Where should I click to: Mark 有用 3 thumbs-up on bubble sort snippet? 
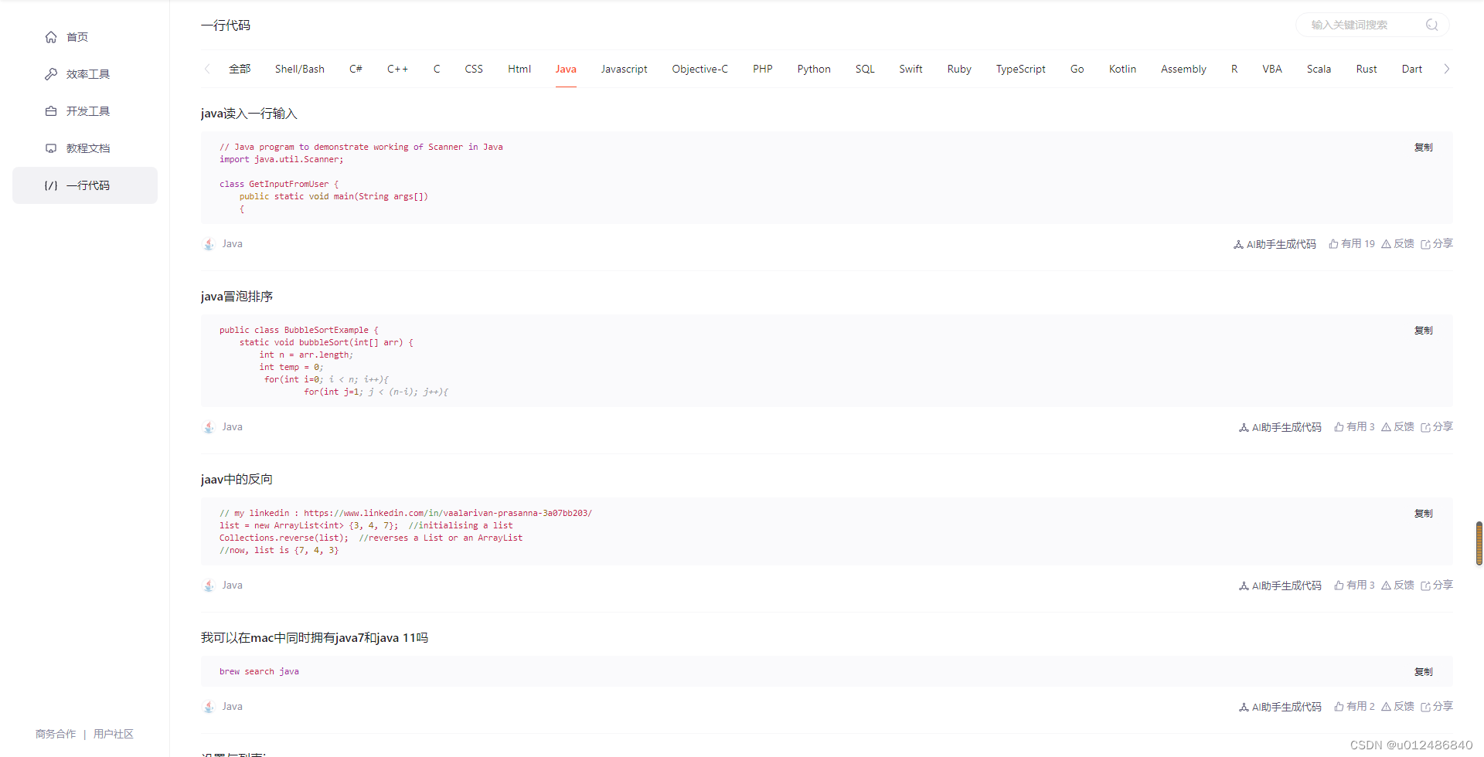tap(1354, 427)
